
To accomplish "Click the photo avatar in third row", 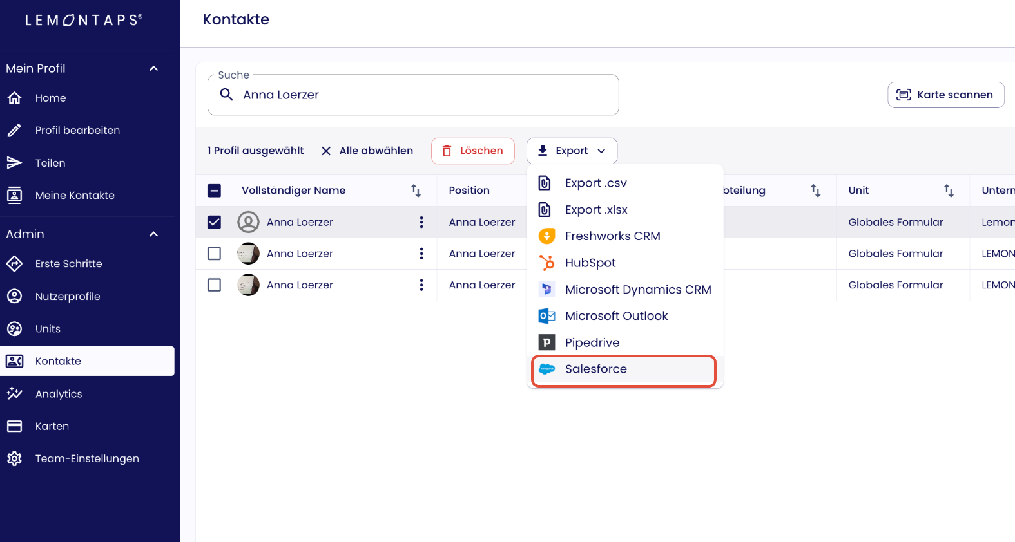I will pos(248,285).
